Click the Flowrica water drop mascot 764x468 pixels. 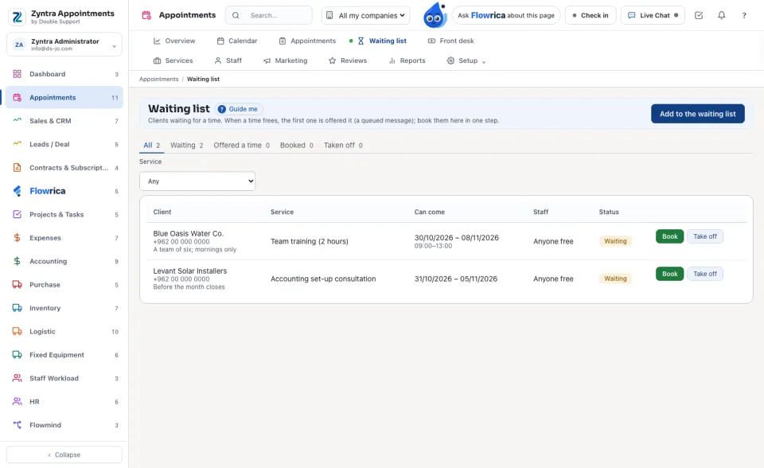click(435, 15)
